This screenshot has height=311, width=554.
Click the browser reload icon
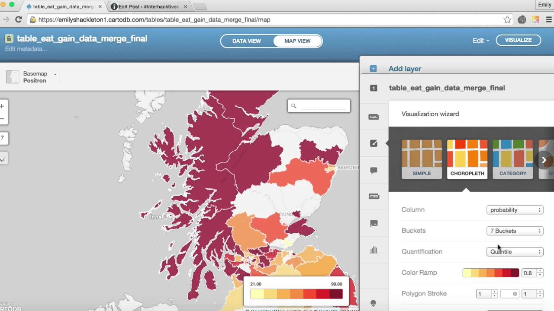[x=19, y=19]
